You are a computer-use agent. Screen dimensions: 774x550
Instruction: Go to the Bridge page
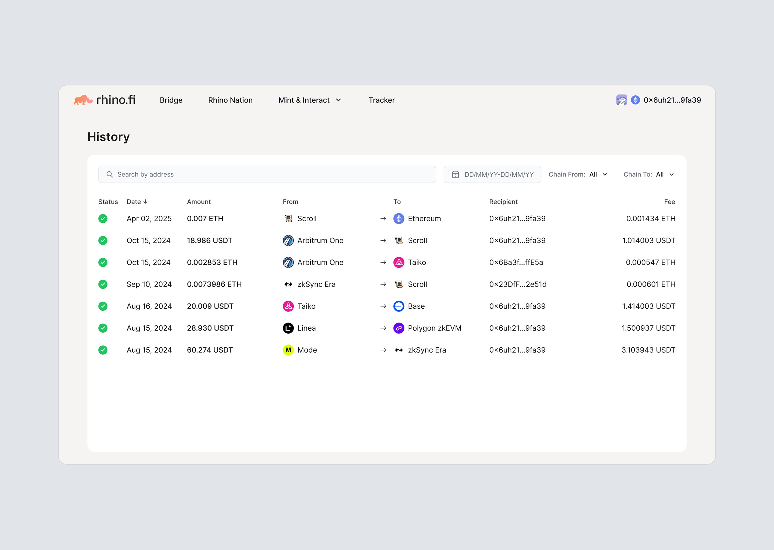[x=171, y=100]
